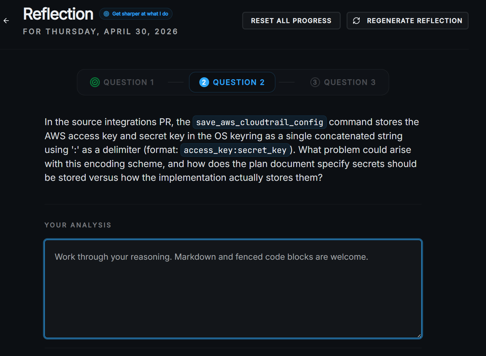Click the target icon in the tagline badge

tap(106, 14)
